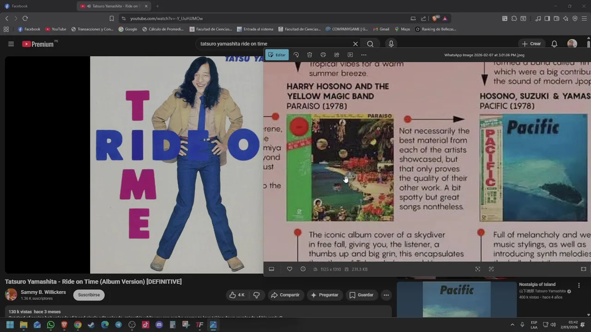Screen dimensions: 591x332
Task: Clear the YouTube search query
Action: click(356, 44)
